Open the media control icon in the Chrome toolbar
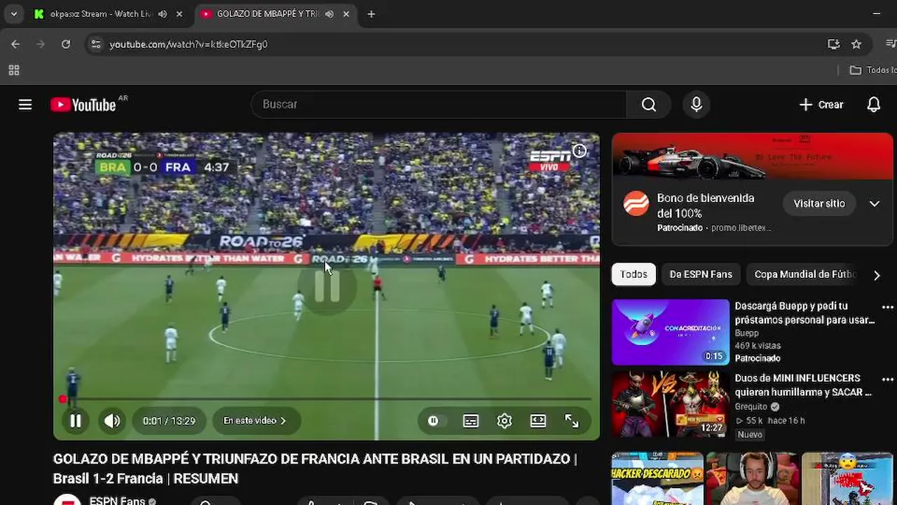The height and width of the screenshot is (505, 897). [891, 44]
